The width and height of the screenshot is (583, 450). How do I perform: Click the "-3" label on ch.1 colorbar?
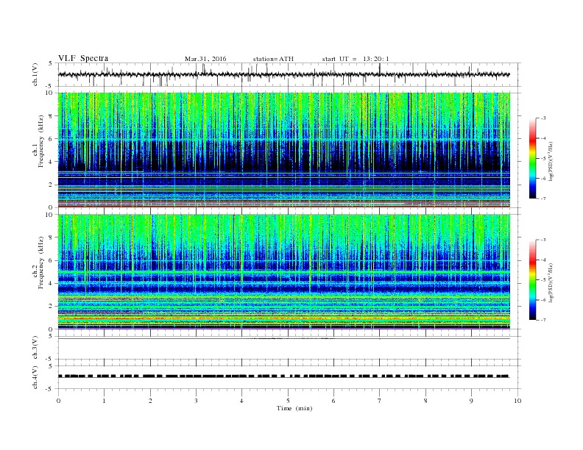[543, 118]
